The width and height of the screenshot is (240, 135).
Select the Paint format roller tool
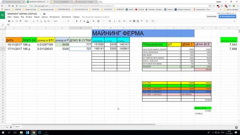[x=20, y=21]
